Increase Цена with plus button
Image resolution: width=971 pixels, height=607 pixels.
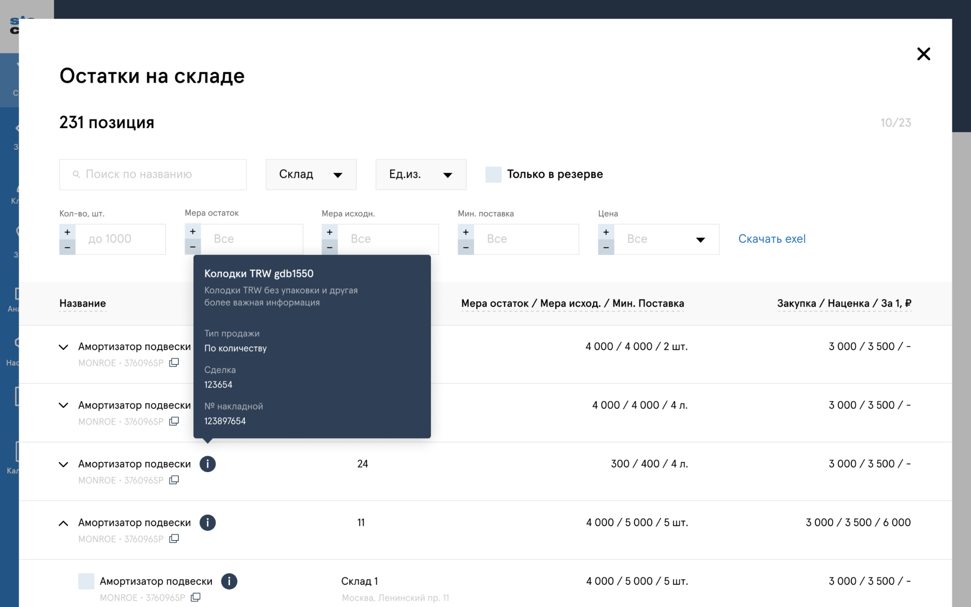click(606, 232)
